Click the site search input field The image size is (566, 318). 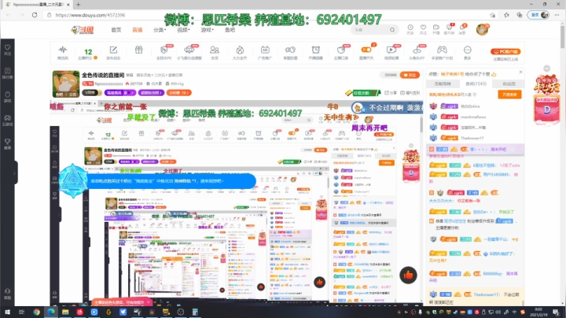point(370,30)
